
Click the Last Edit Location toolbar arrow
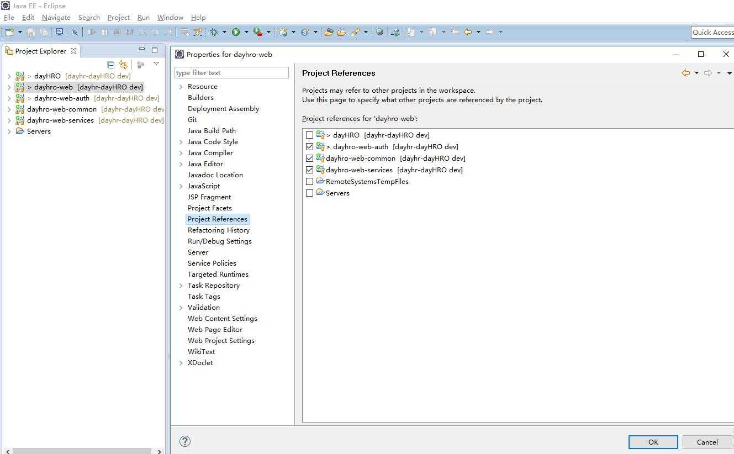[455, 32]
